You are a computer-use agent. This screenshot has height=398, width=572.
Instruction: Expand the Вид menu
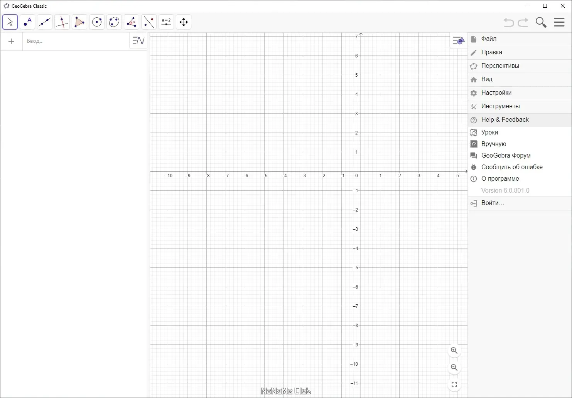[x=520, y=79]
